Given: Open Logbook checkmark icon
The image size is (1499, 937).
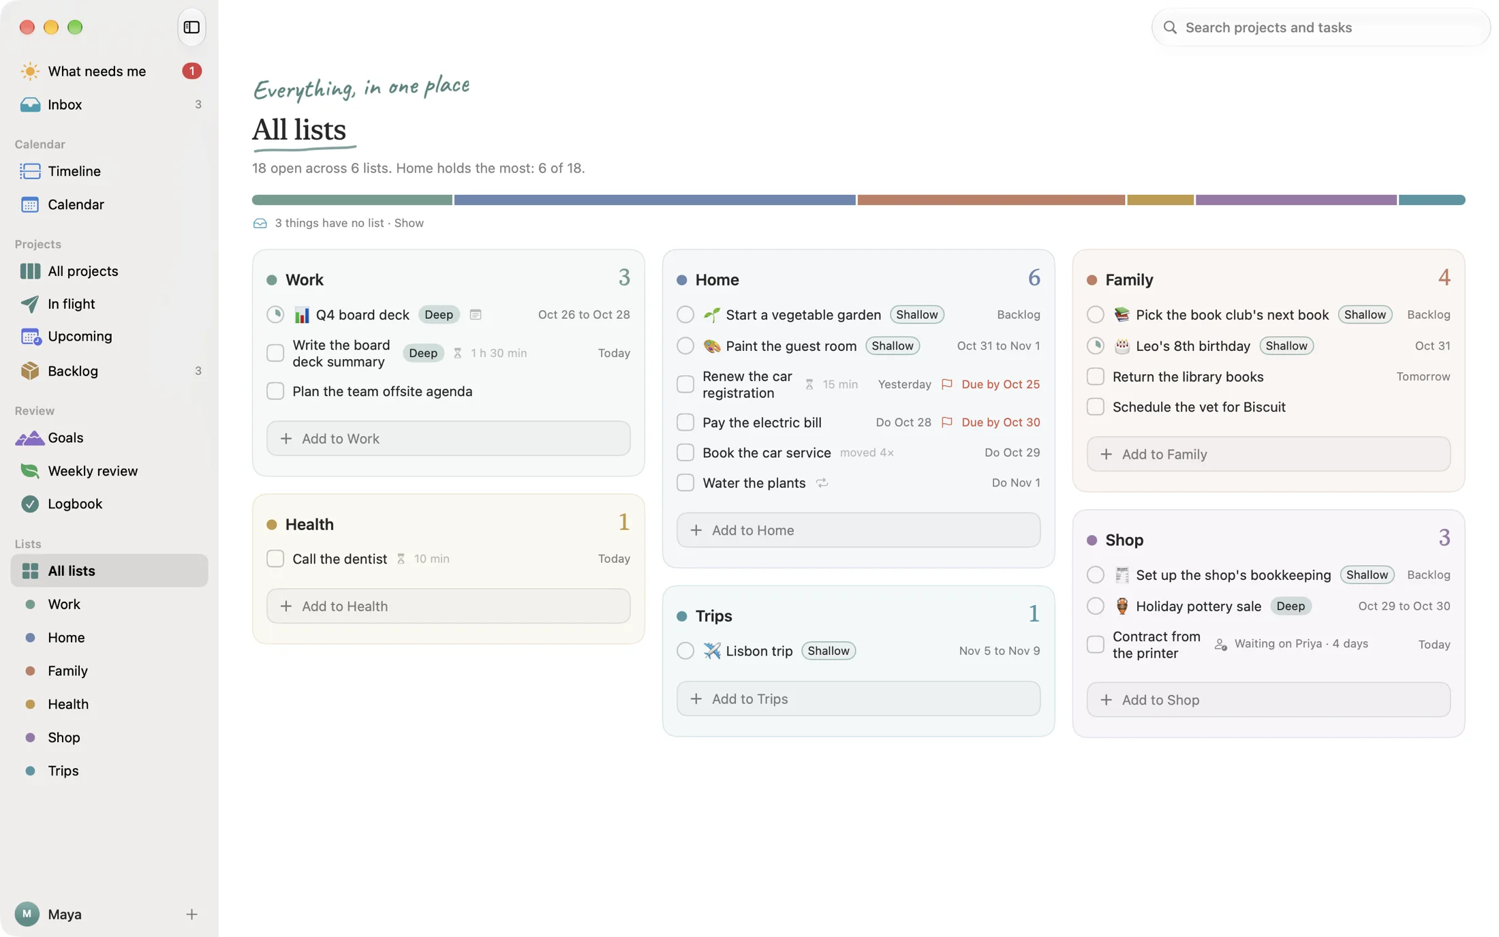Looking at the screenshot, I should 30,504.
